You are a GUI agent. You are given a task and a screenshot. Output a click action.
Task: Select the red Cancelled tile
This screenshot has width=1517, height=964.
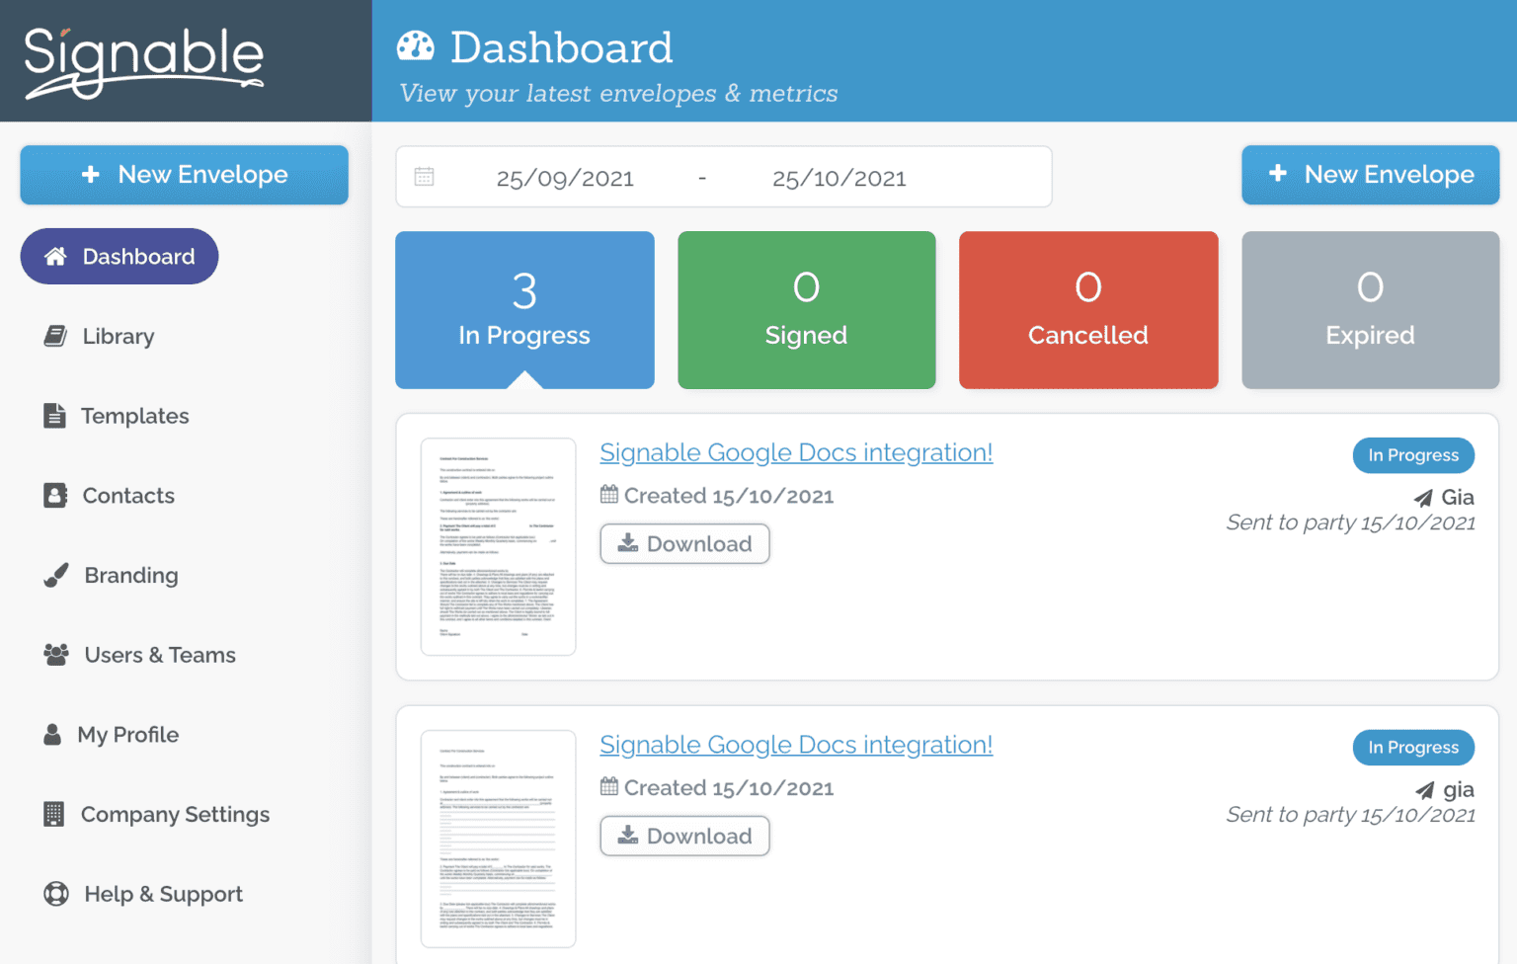coord(1087,310)
